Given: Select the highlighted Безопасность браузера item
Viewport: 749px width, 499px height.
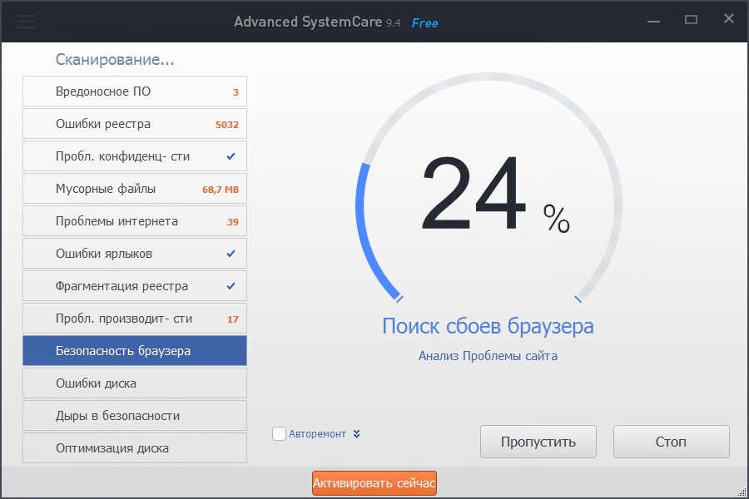Looking at the screenshot, I should point(135,351).
